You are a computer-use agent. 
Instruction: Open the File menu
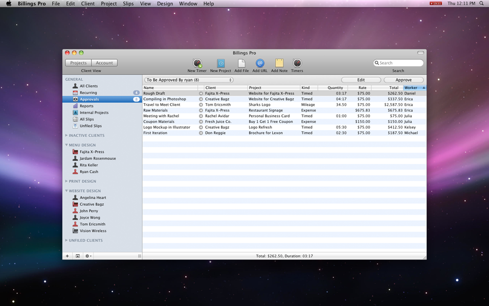(x=56, y=4)
